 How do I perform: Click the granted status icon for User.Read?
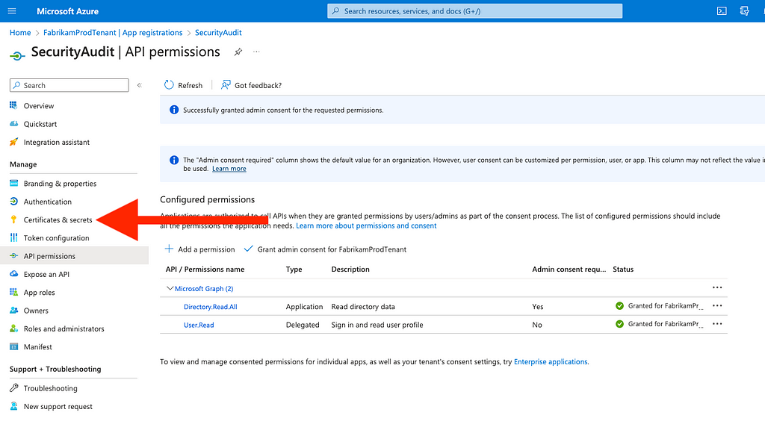pyautogui.click(x=619, y=324)
